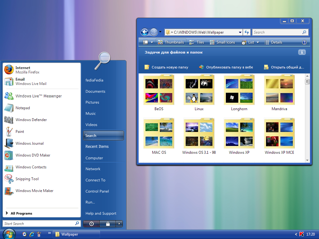The width and height of the screenshot is (319, 239).
Task: Go back in the Explorer window
Action: (x=145, y=32)
